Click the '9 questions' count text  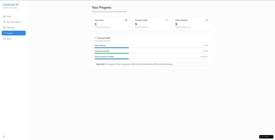point(204,57)
